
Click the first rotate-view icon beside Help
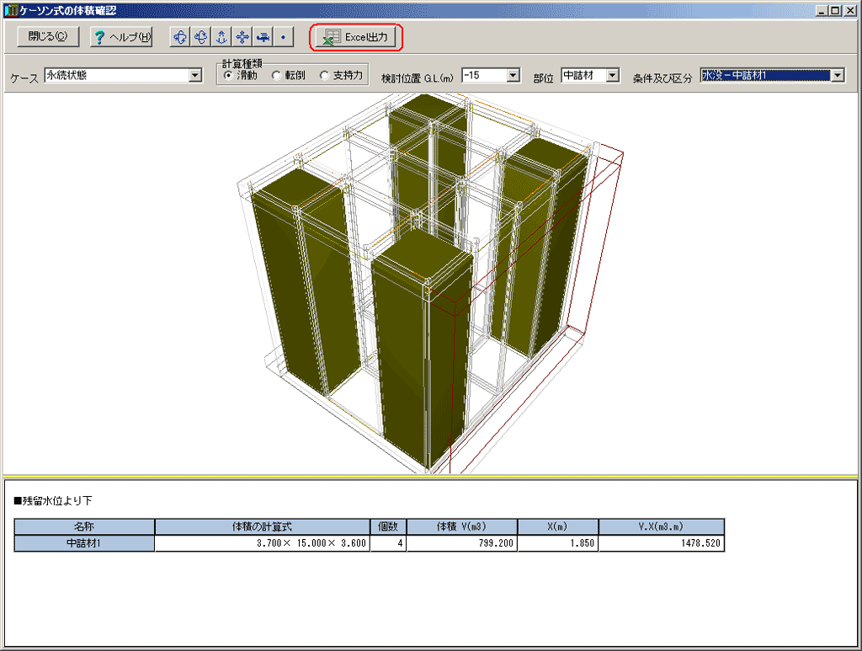pos(179,37)
